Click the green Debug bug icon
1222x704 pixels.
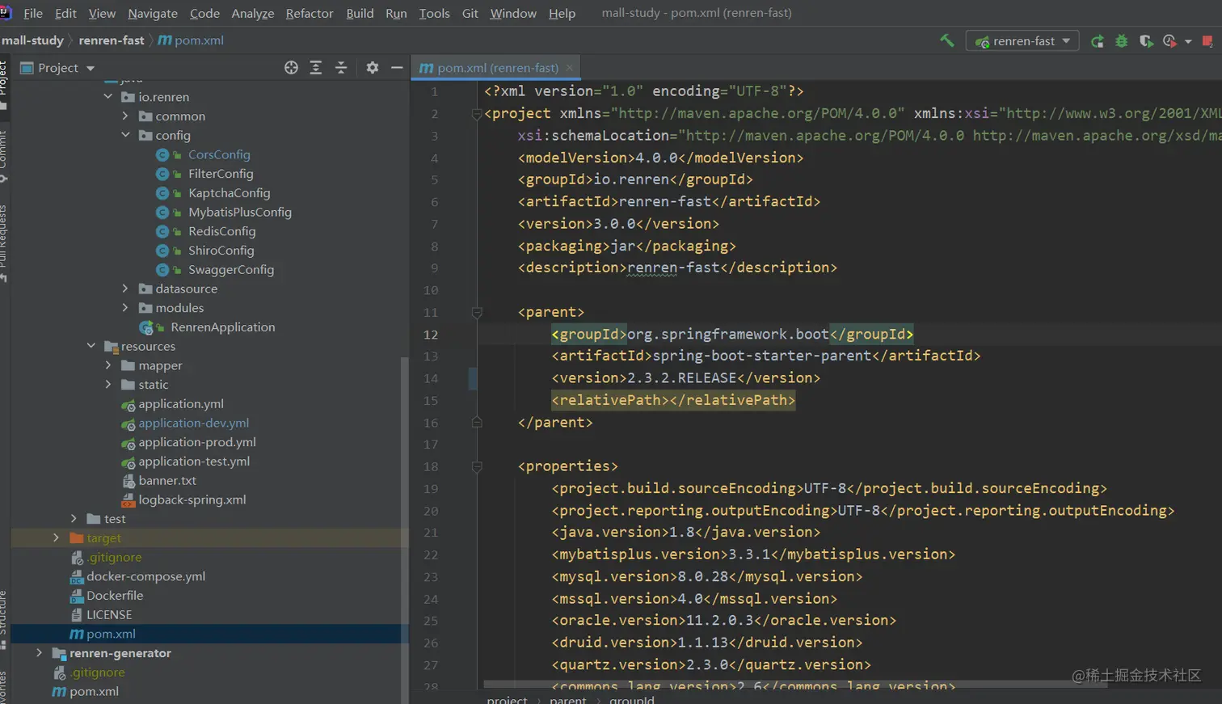tap(1121, 41)
